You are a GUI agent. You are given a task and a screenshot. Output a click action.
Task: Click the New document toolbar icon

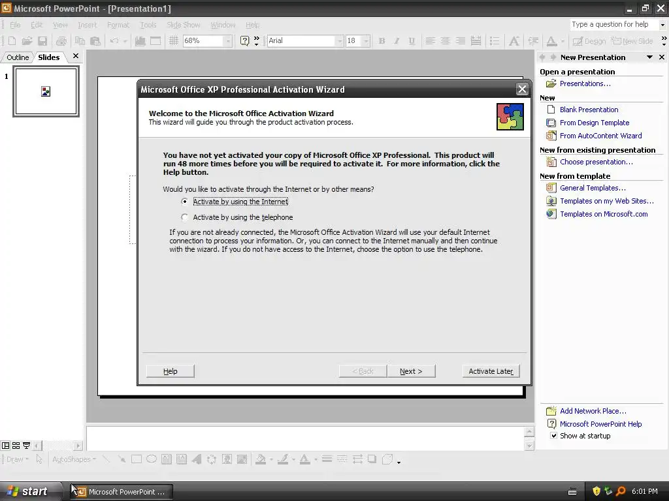[x=12, y=41]
